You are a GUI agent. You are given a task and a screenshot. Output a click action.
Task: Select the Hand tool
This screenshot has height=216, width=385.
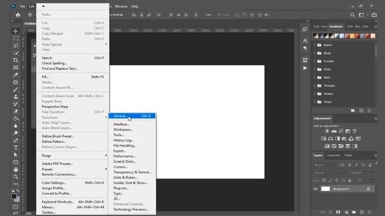pyautogui.click(x=16, y=169)
